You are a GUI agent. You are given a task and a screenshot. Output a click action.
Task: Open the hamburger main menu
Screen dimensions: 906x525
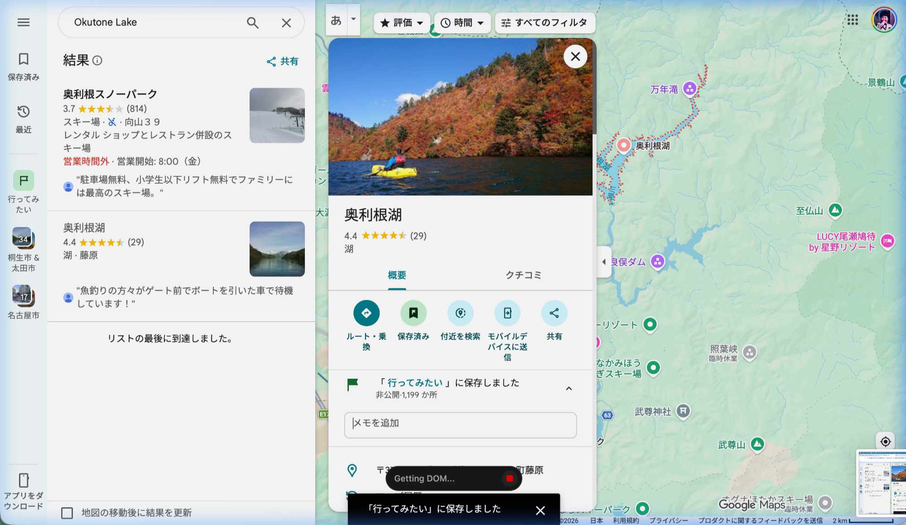(24, 22)
